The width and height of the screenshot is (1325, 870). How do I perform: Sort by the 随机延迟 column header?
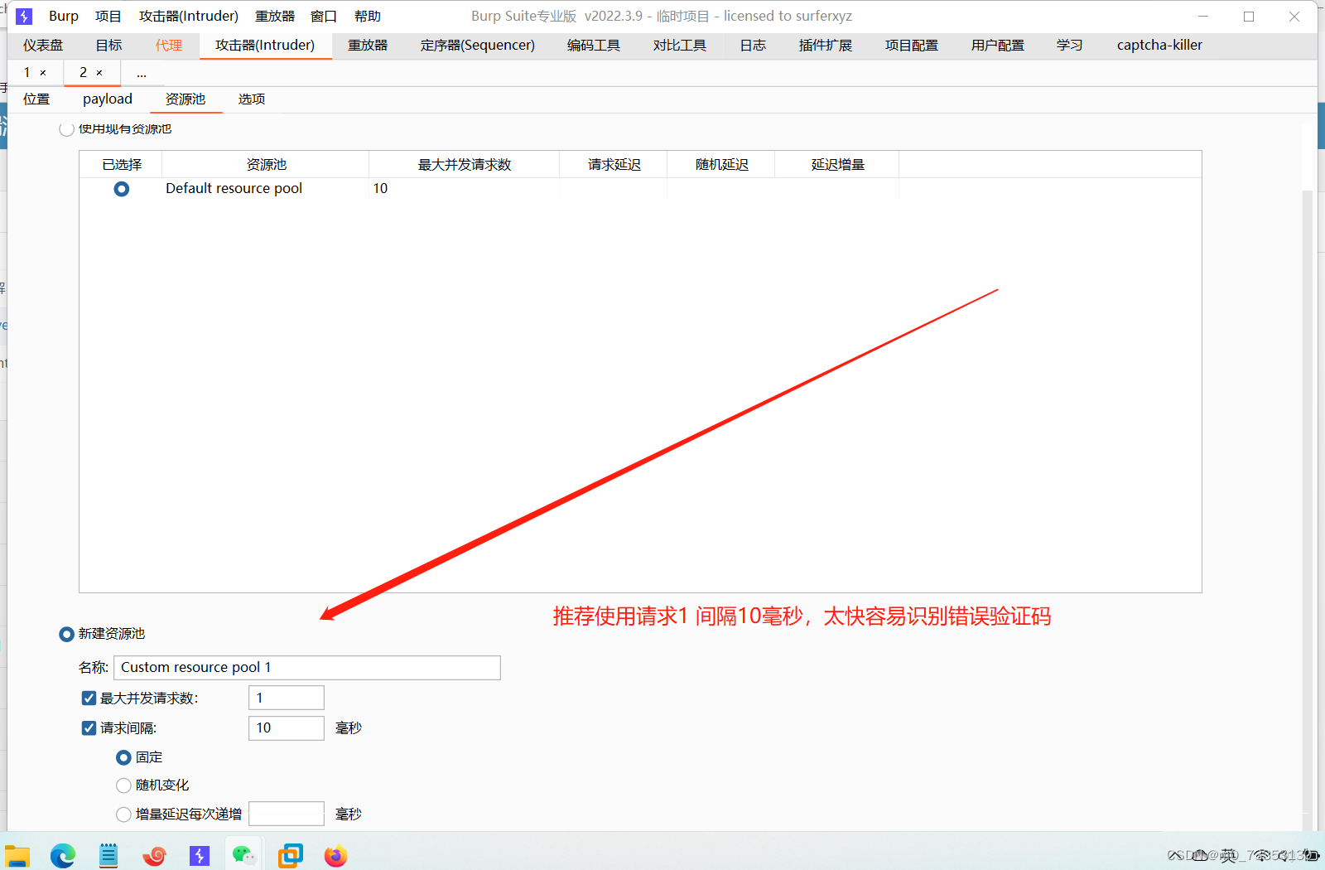(722, 165)
